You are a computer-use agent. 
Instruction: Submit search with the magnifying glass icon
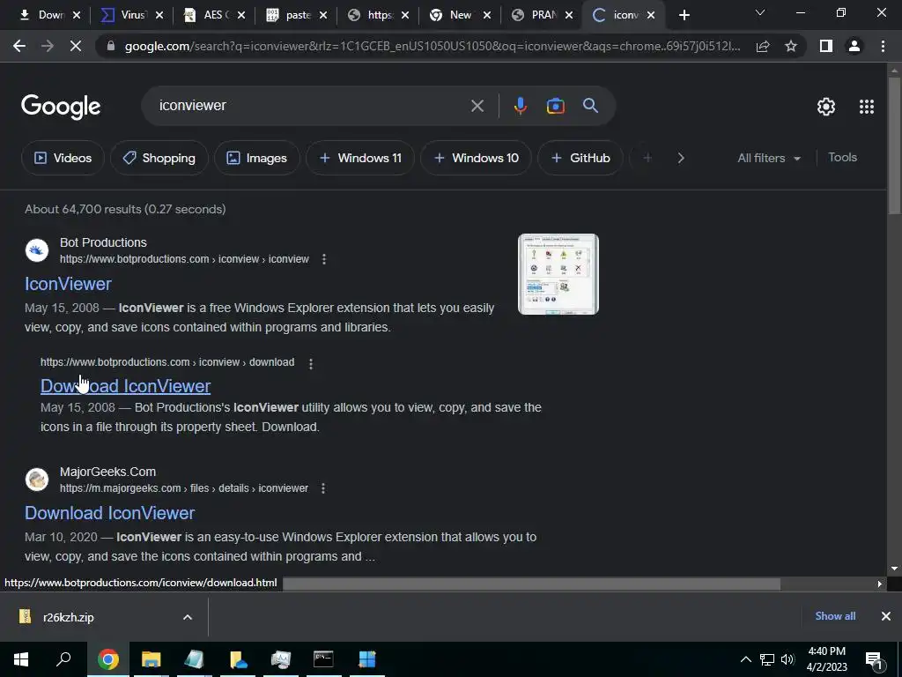[591, 106]
